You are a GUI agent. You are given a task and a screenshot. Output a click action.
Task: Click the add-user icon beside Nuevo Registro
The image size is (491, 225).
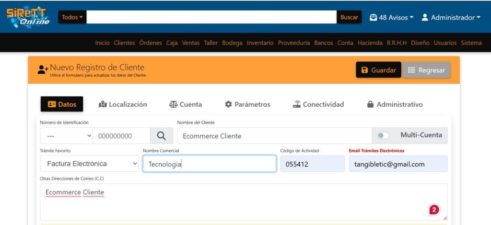[x=43, y=70]
